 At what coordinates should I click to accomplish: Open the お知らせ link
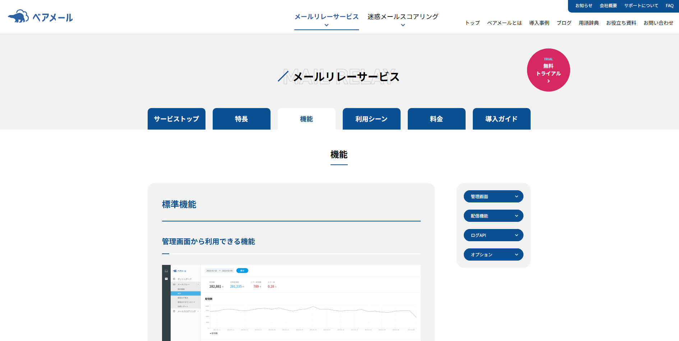(x=584, y=6)
